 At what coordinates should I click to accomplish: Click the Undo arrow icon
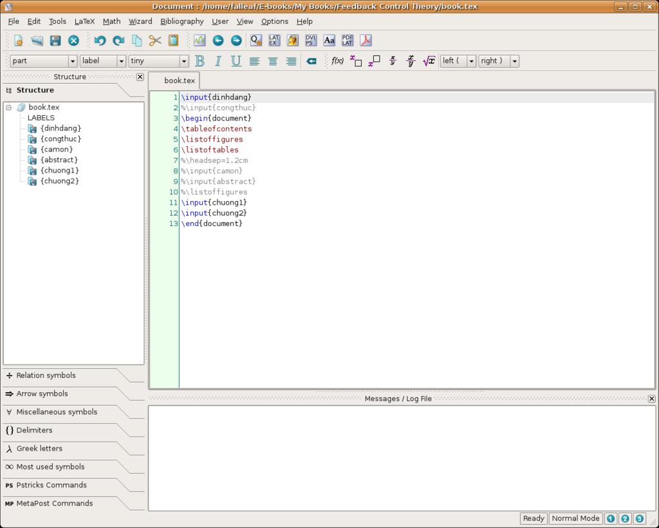100,41
